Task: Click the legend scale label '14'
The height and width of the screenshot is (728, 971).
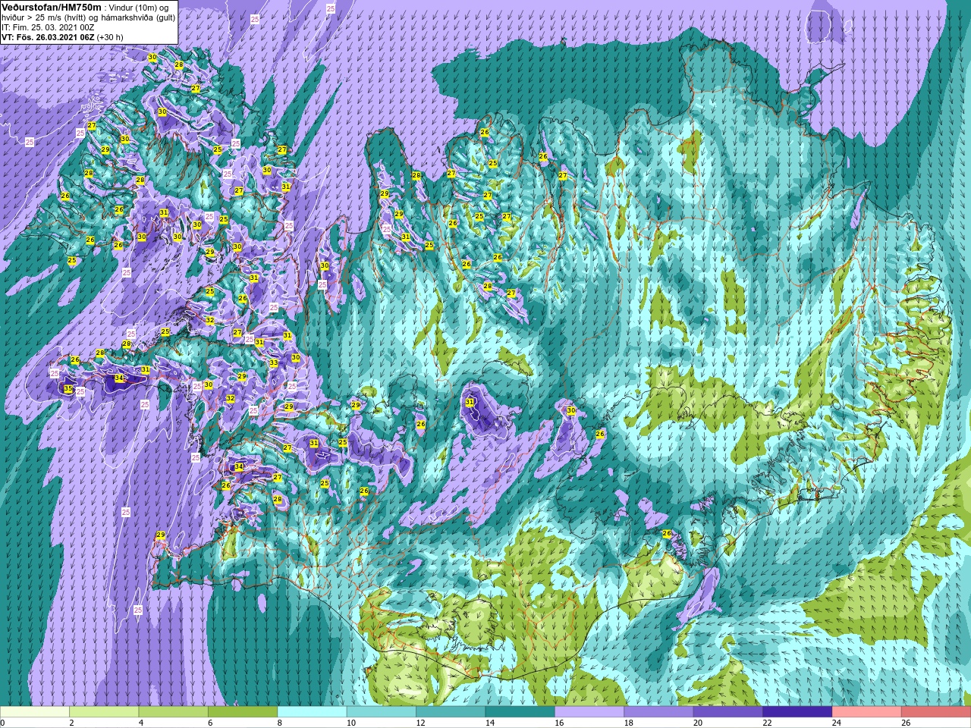Action: 489,723
